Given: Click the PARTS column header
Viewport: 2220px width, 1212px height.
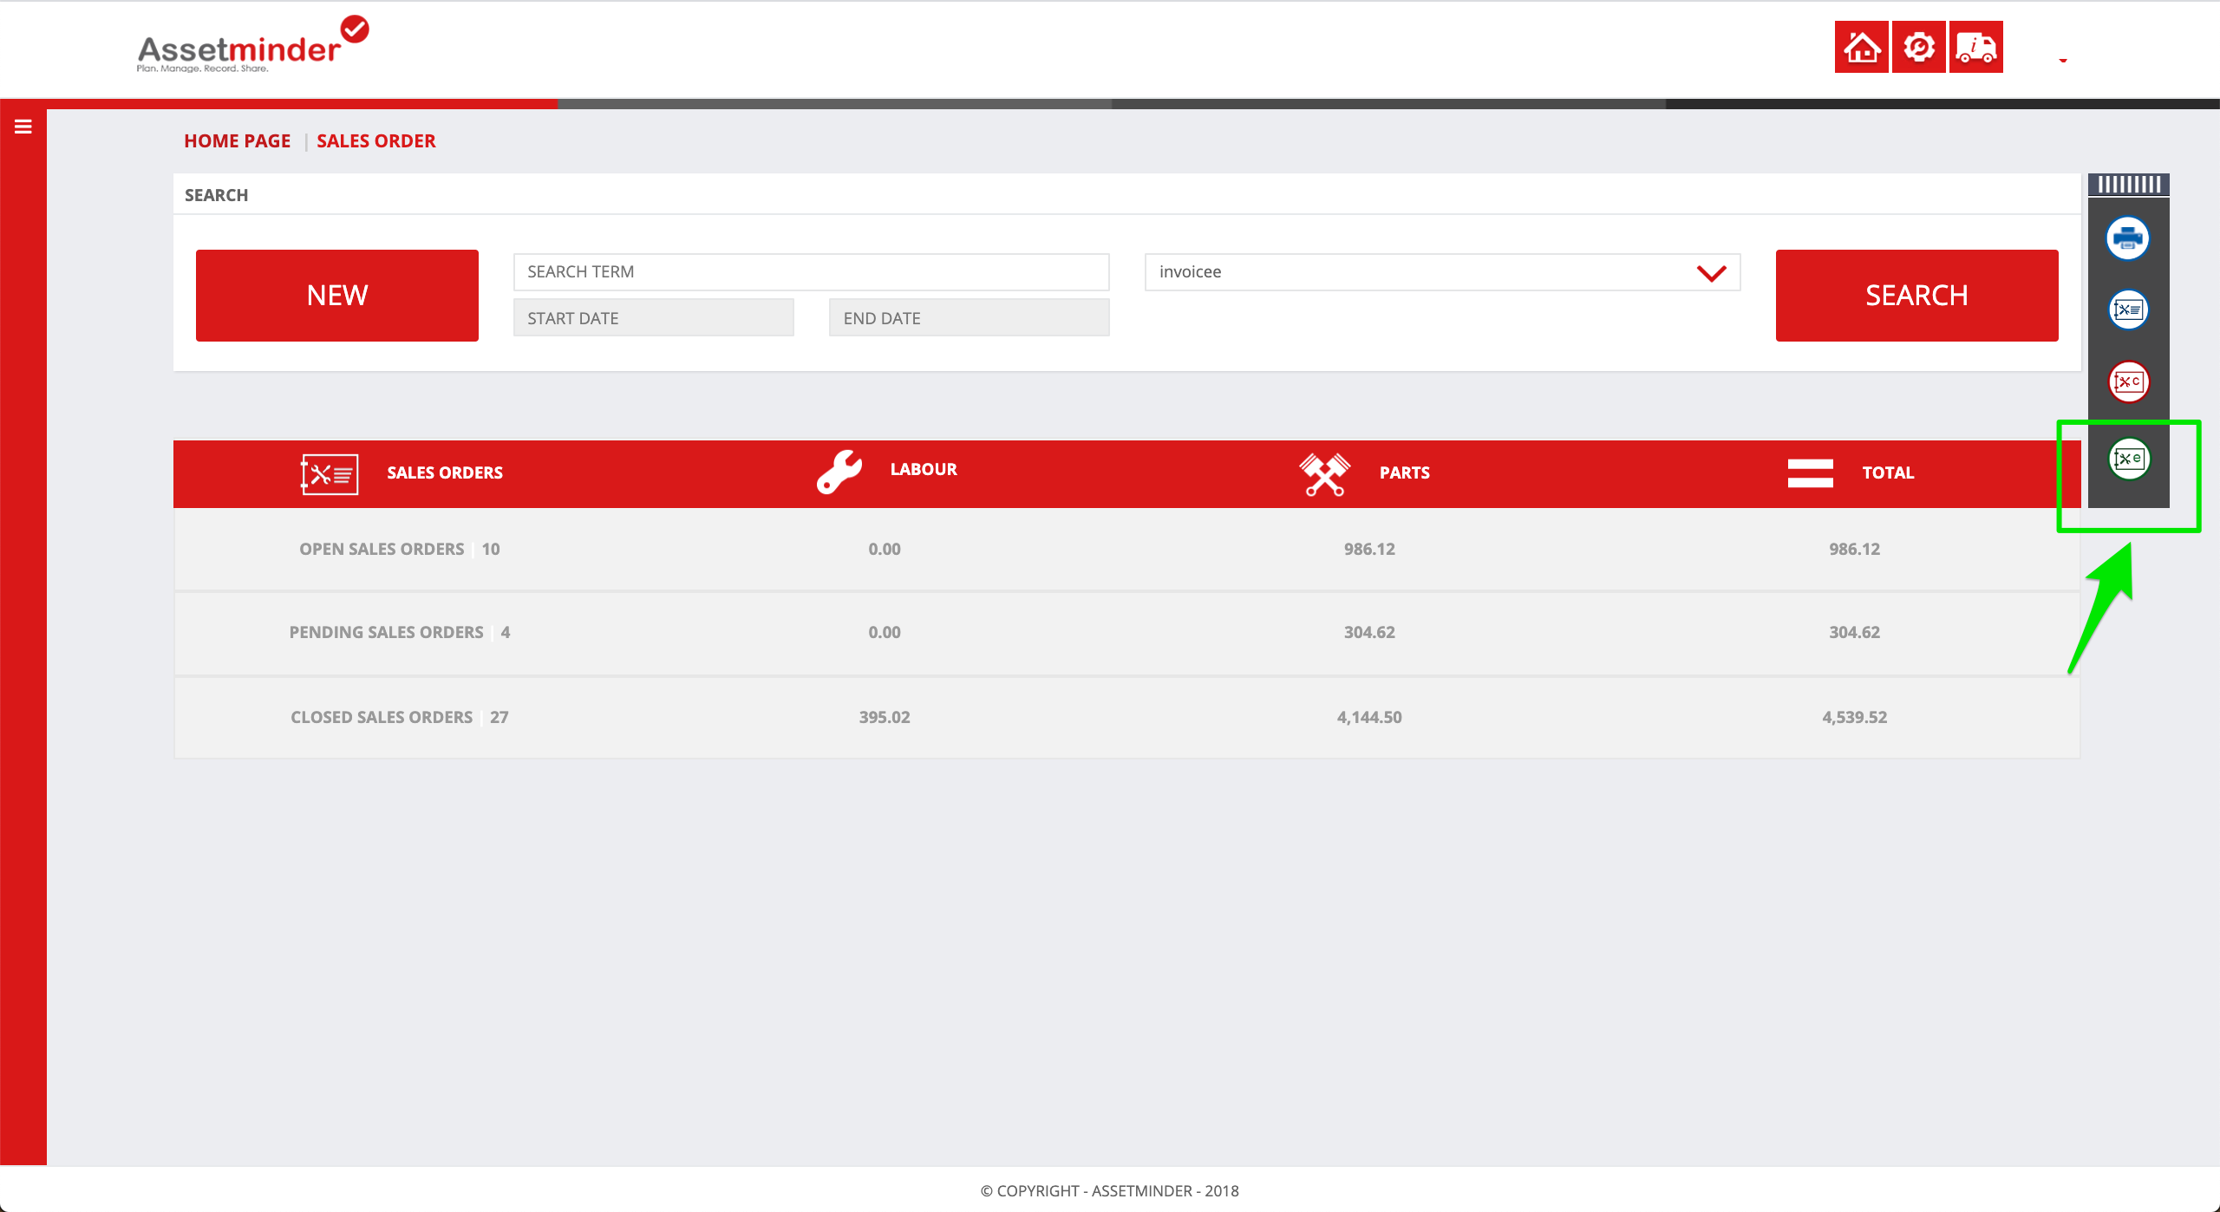Looking at the screenshot, I should coord(1405,472).
